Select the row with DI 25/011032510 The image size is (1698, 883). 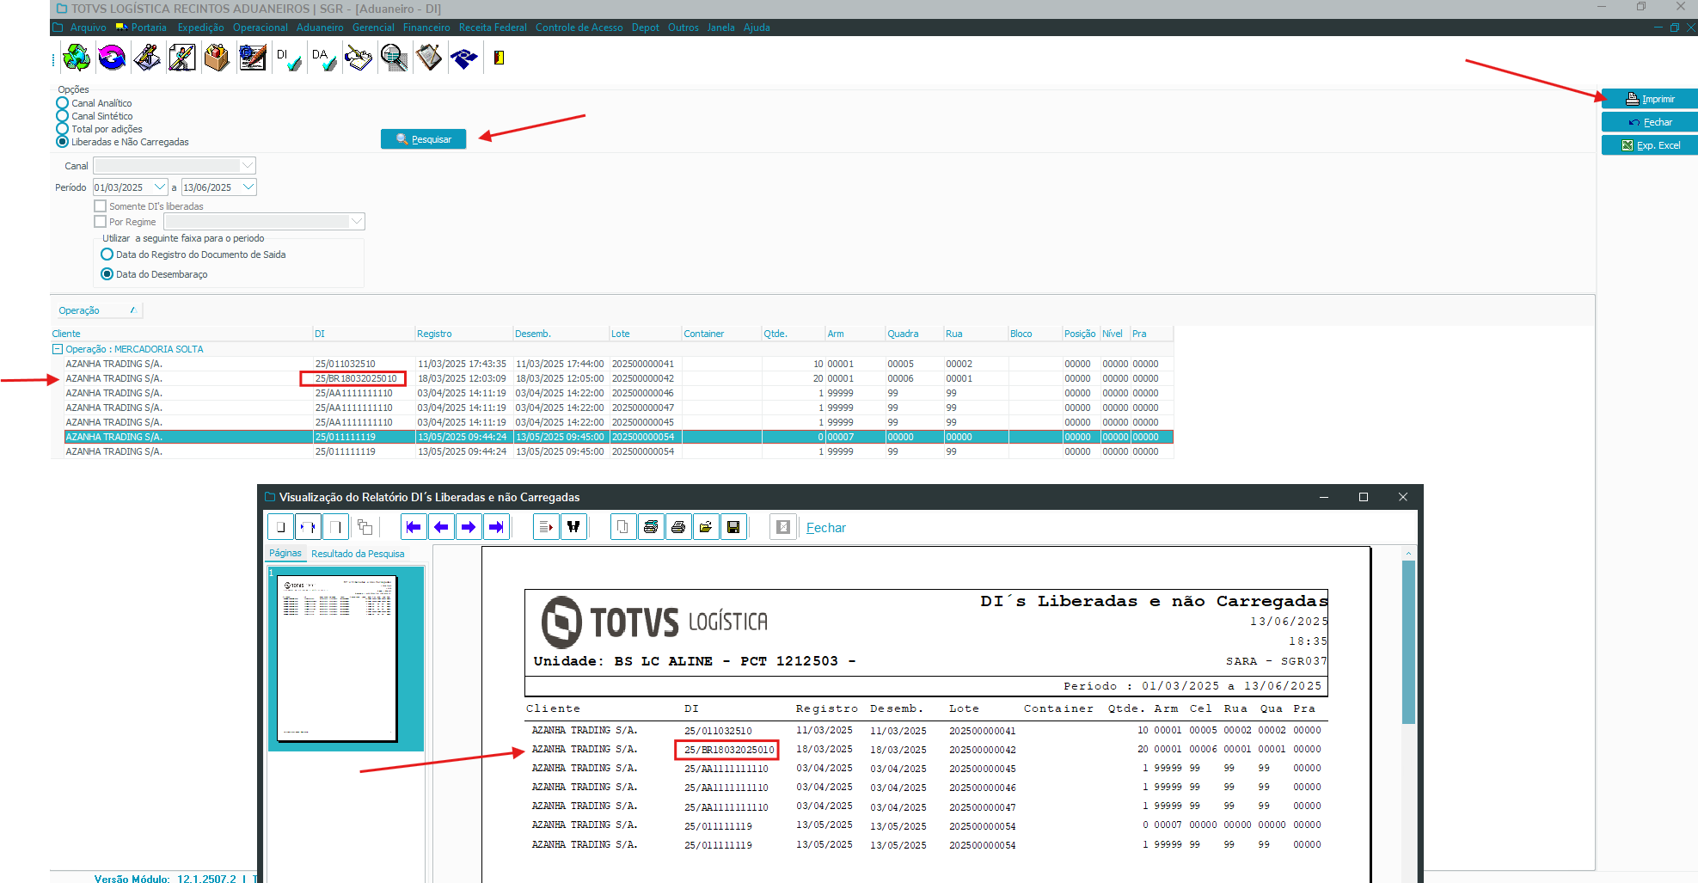click(619, 364)
